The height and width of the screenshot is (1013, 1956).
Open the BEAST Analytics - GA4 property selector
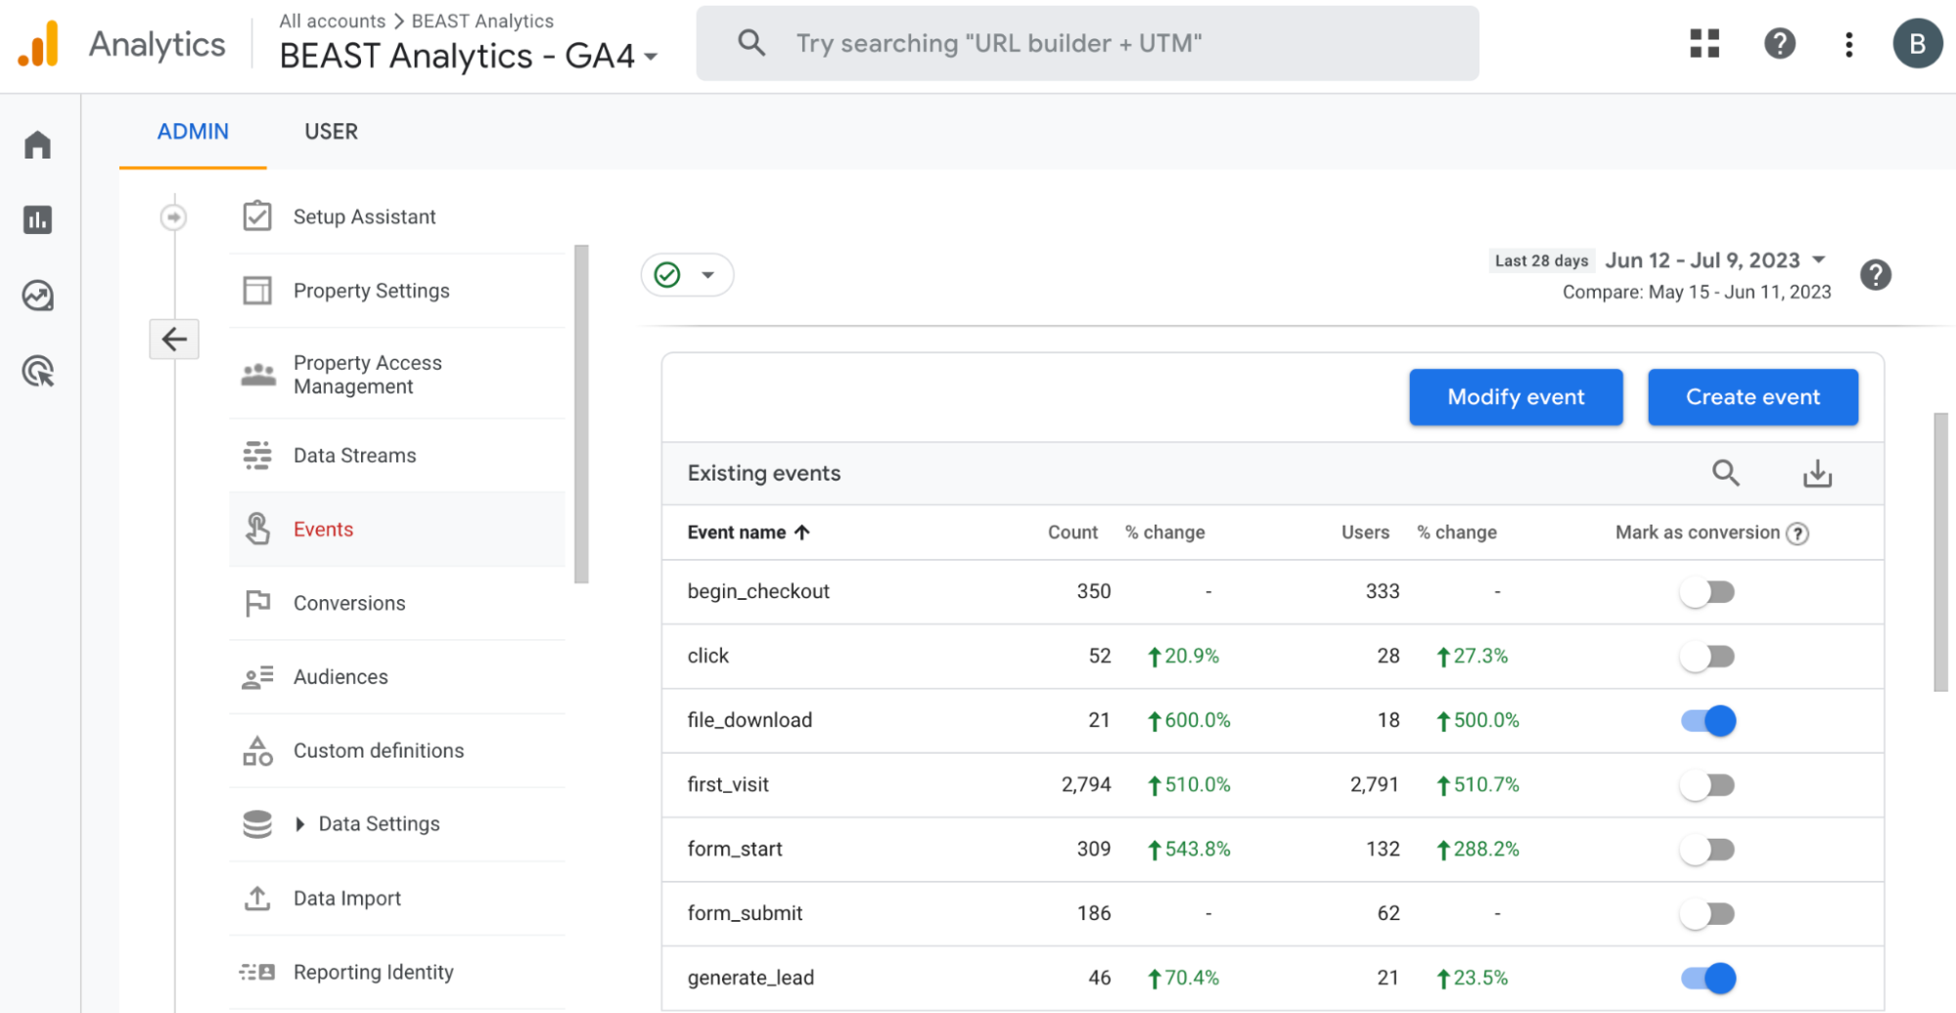click(468, 57)
